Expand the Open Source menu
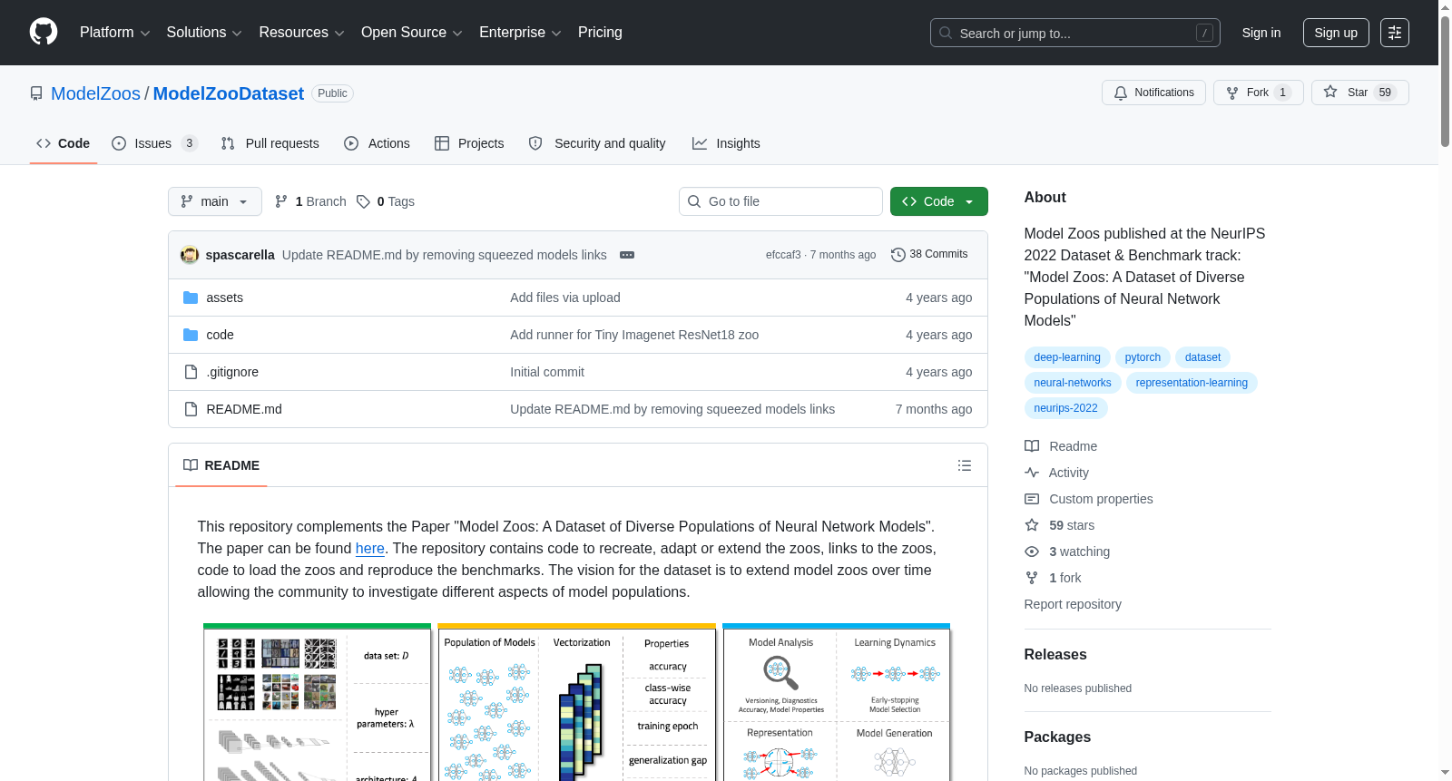 tap(412, 33)
